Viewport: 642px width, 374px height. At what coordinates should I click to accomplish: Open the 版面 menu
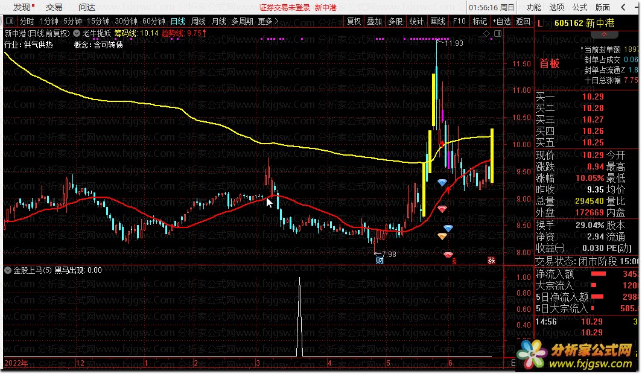pyautogui.click(x=602, y=7)
